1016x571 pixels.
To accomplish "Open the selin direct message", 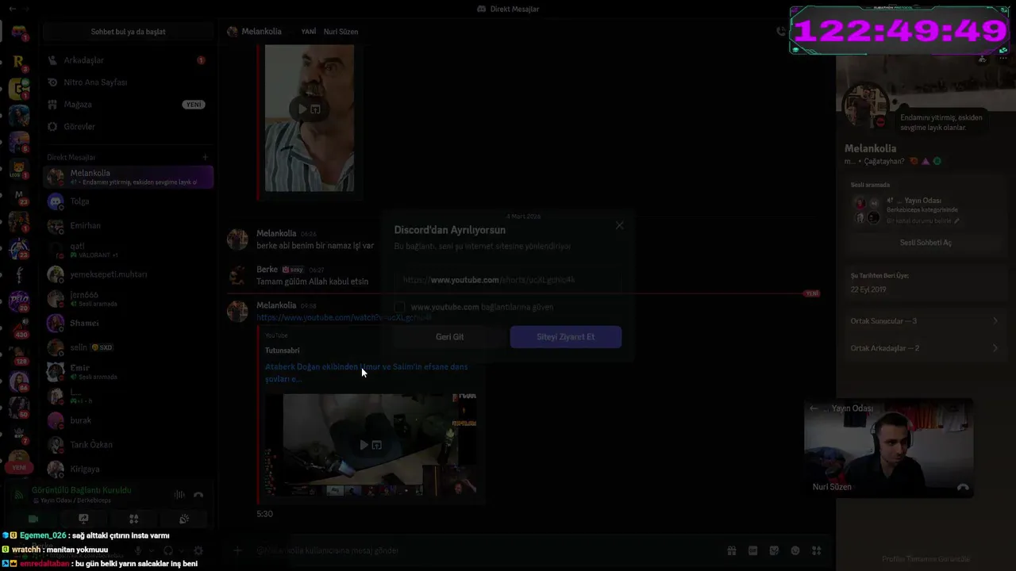I will (x=129, y=347).
